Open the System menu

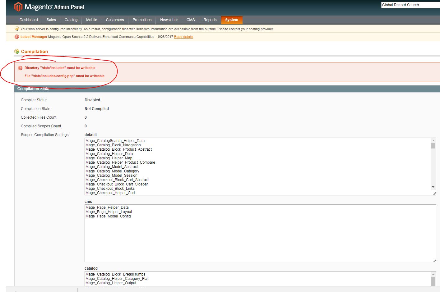232,20
